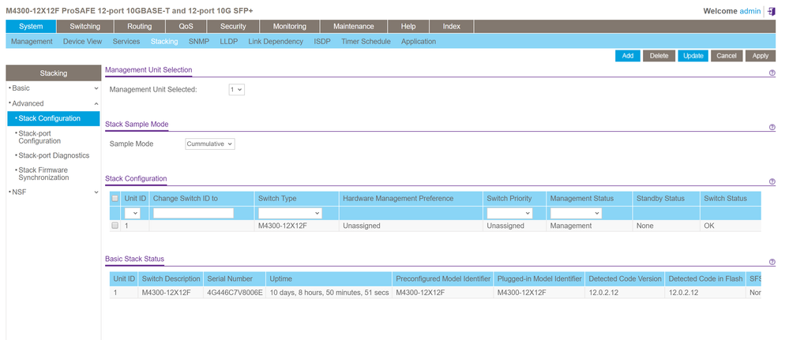Viewport: 789px width, 340px height.
Task: Switch to the Switching tab
Action: pyautogui.click(x=85, y=27)
